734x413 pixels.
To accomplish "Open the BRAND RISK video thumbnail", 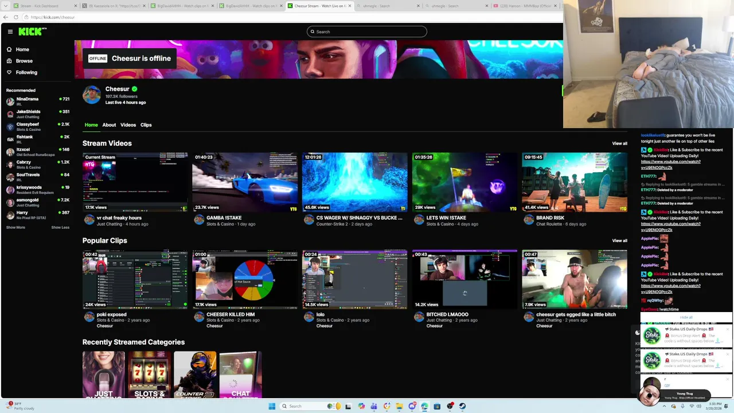I will click(575, 182).
